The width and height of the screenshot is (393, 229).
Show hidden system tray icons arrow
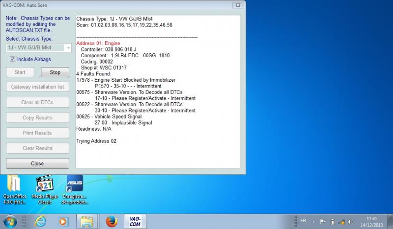pos(313,222)
